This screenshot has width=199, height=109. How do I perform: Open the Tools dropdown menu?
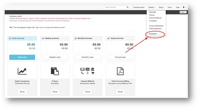[170, 7]
